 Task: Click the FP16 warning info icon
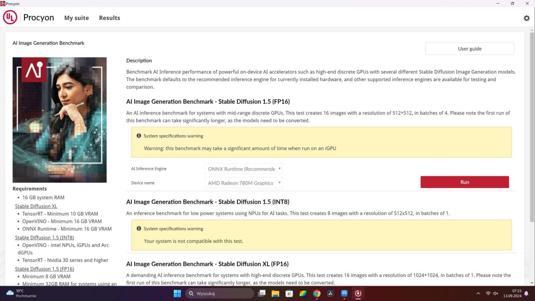(139, 136)
